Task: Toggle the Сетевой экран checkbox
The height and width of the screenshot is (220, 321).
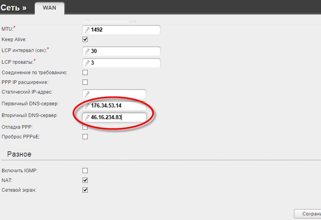Action: [x=85, y=190]
